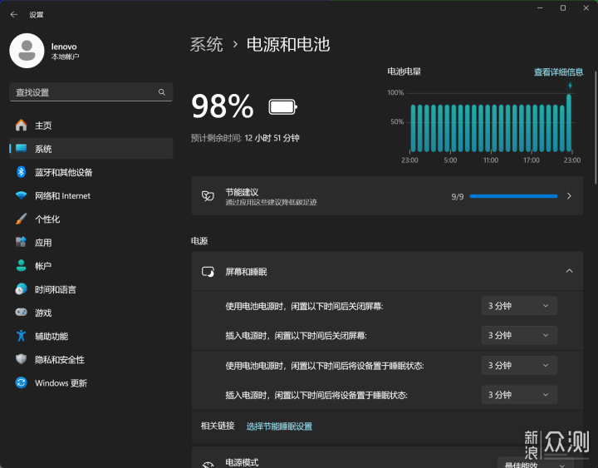
Task: Open battery screen-off time dropdown
Action: 519,306
